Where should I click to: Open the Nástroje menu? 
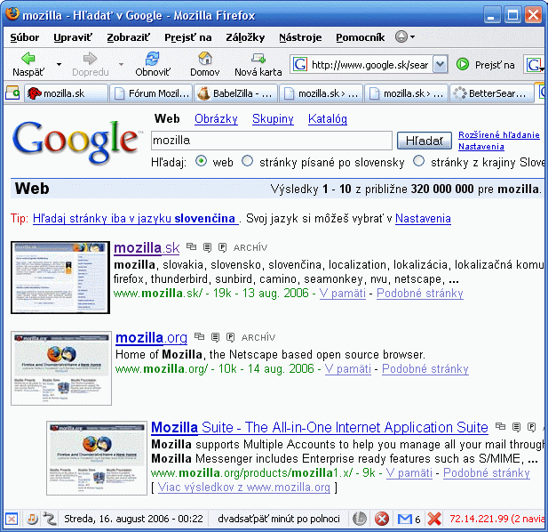click(300, 37)
